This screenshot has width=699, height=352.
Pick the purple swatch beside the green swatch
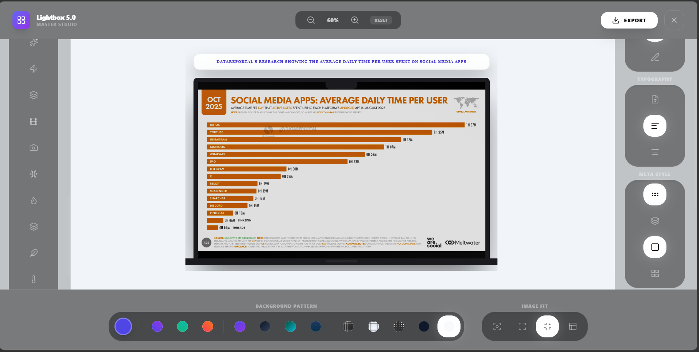coord(157,326)
